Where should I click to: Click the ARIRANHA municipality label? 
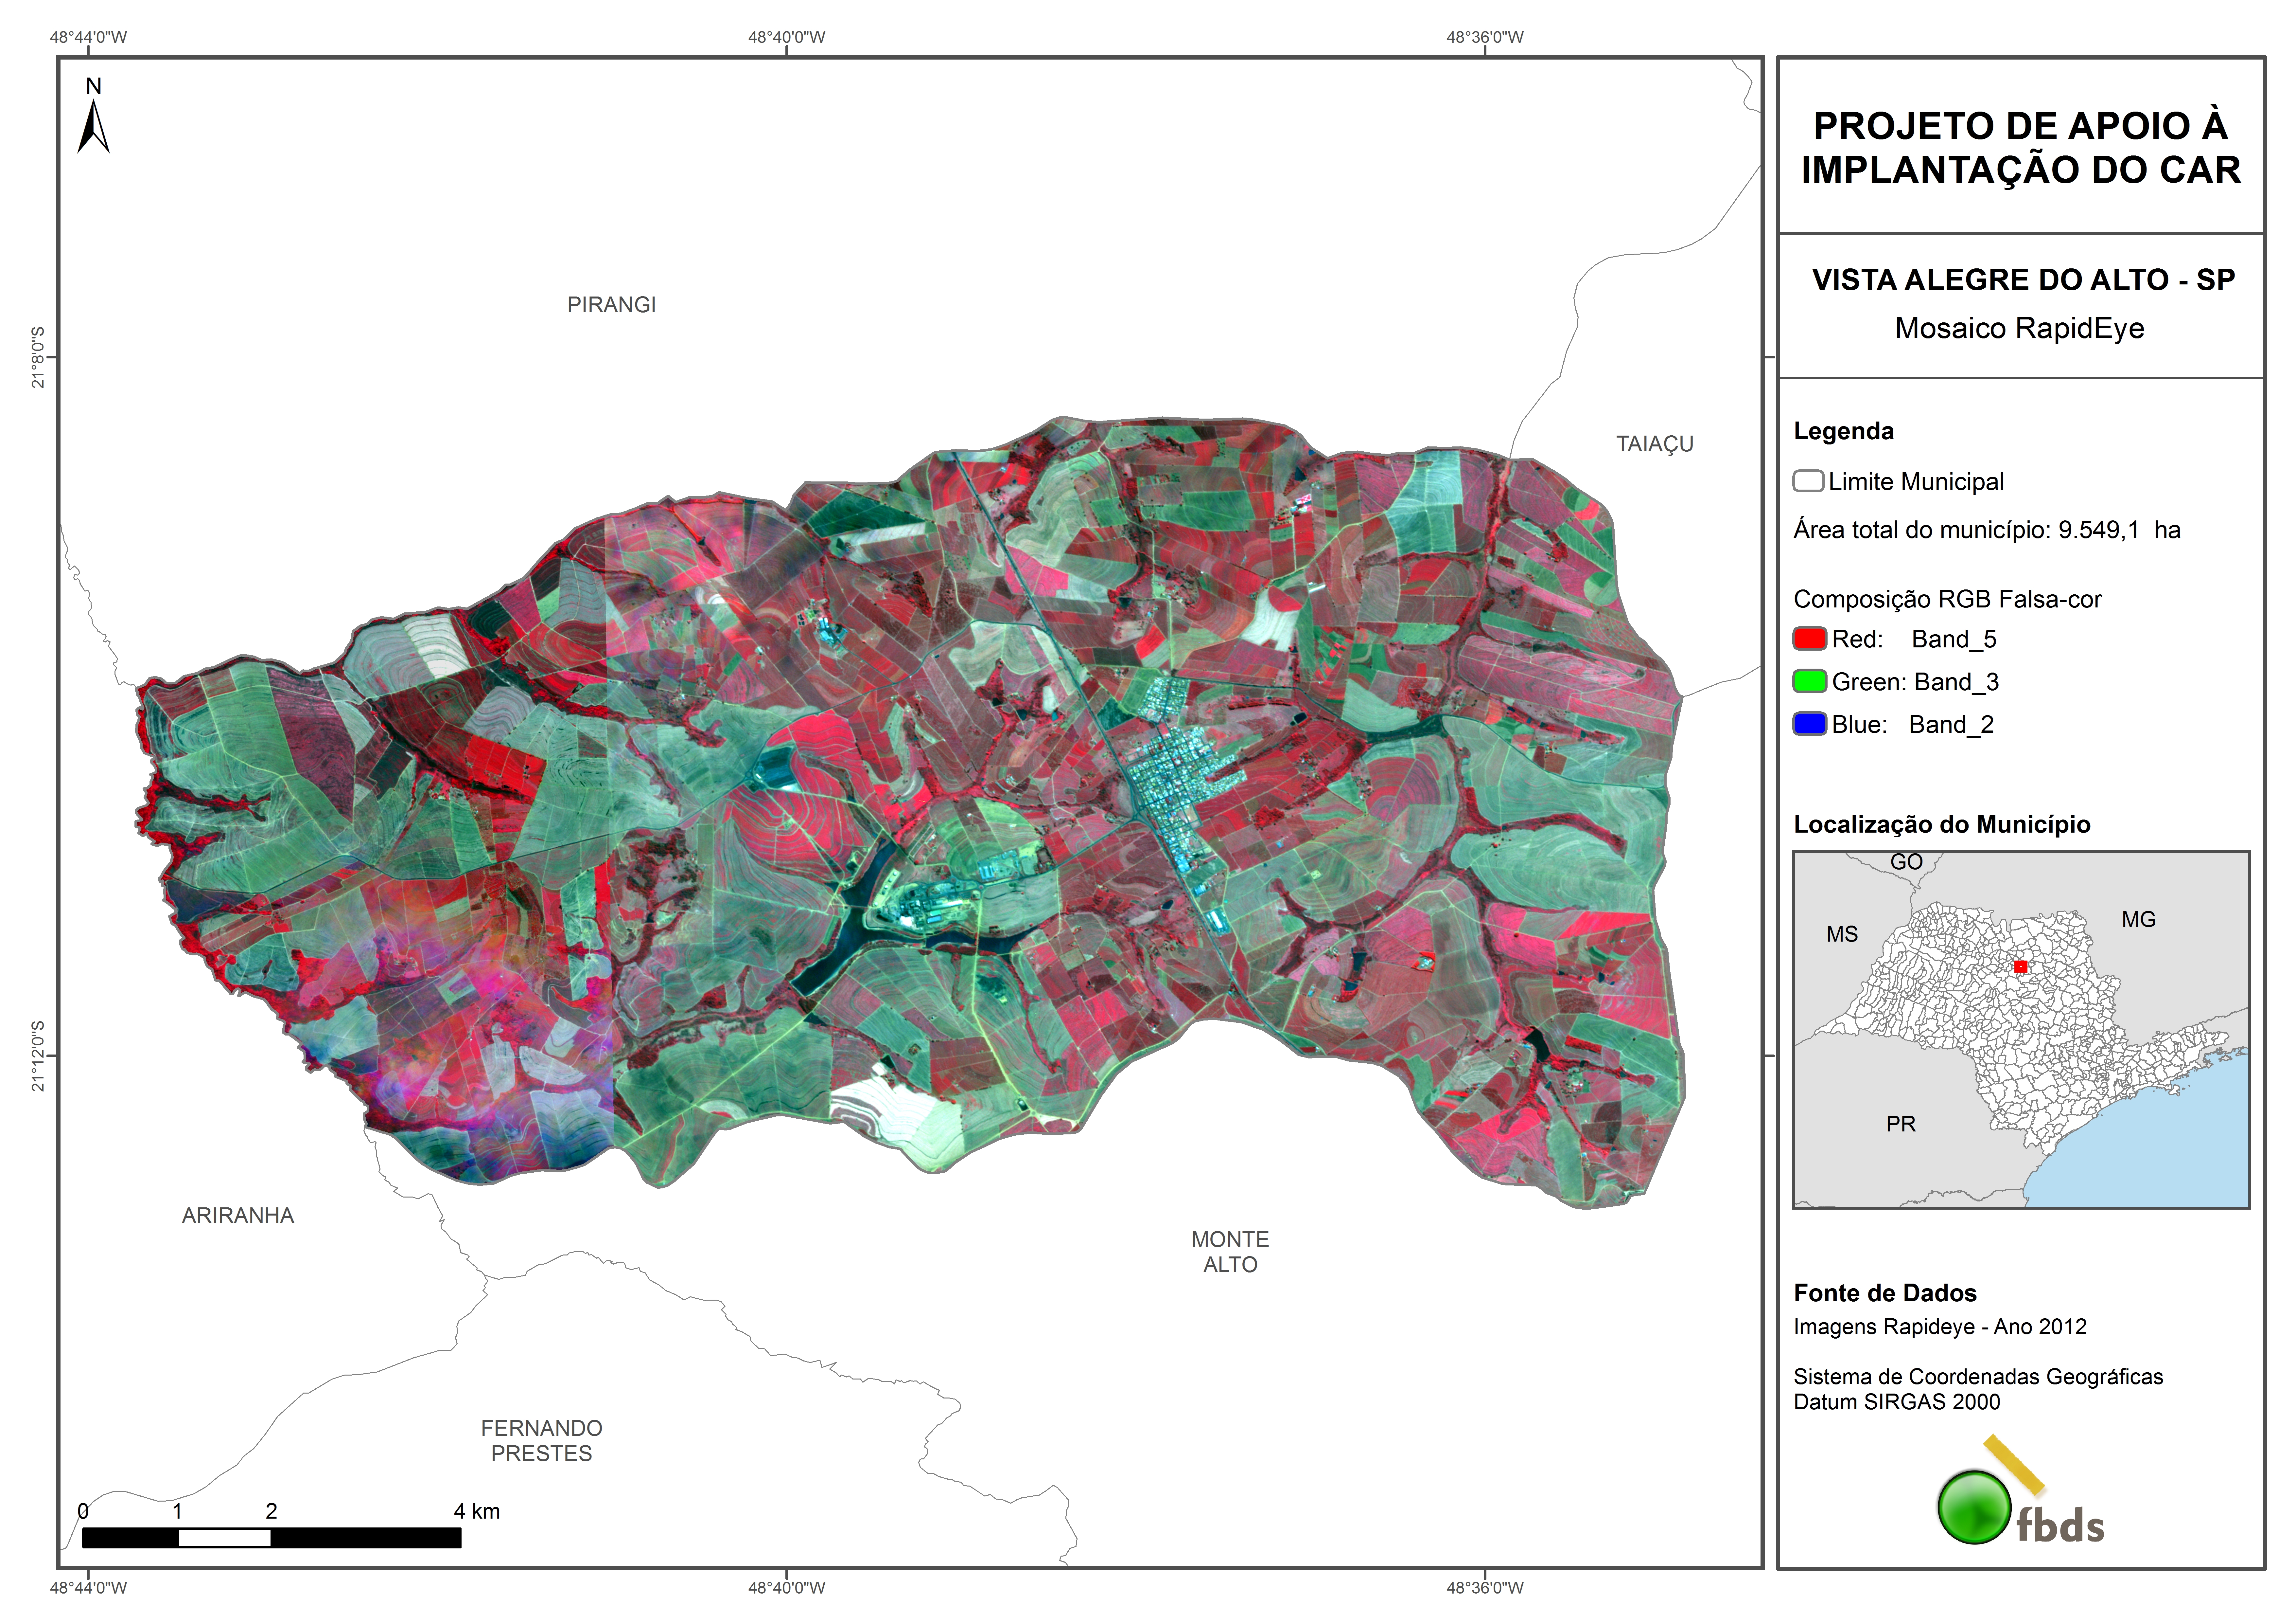coord(238,1216)
